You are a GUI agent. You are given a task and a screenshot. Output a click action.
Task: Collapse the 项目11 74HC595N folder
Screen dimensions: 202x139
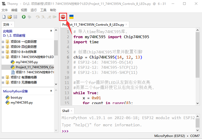3,57
